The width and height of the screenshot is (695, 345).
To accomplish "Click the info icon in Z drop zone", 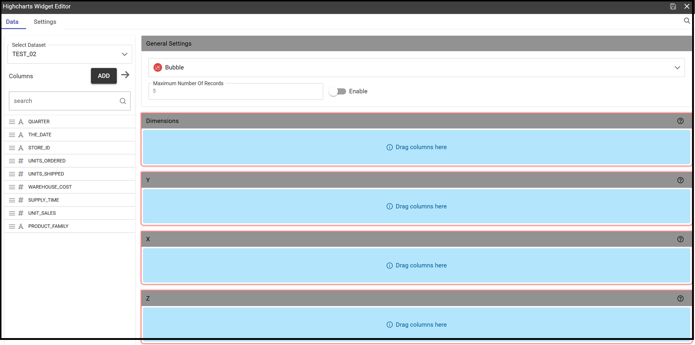I will point(389,325).
